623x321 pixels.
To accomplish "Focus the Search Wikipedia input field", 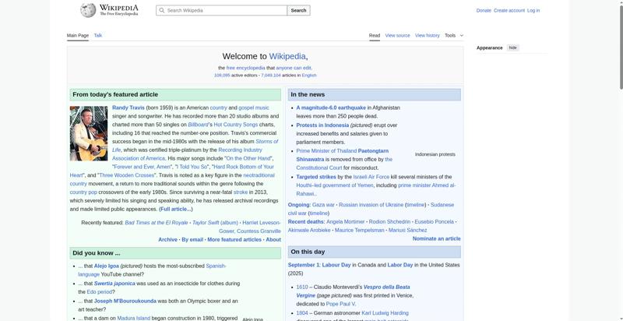I will (x=222, y=10).
